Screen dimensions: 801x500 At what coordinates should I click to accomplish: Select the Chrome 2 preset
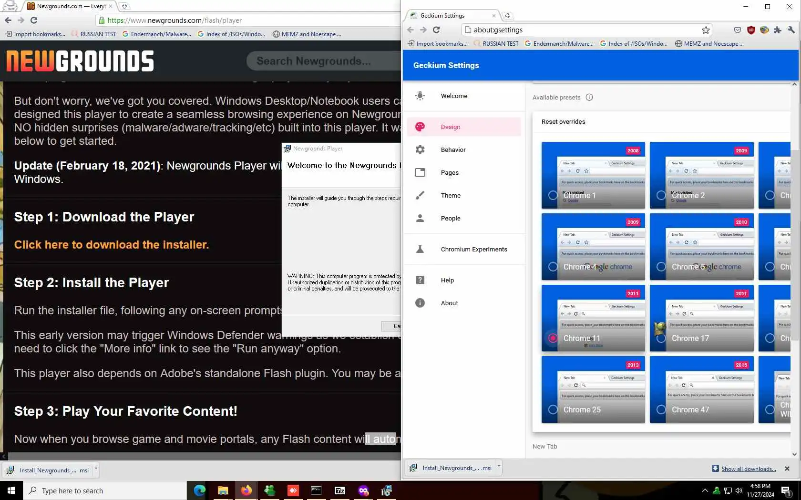(702, 175)
